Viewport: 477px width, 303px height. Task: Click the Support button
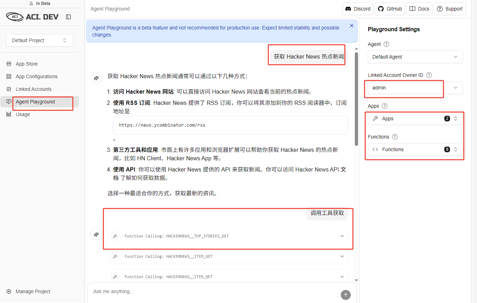coord(450,9)
